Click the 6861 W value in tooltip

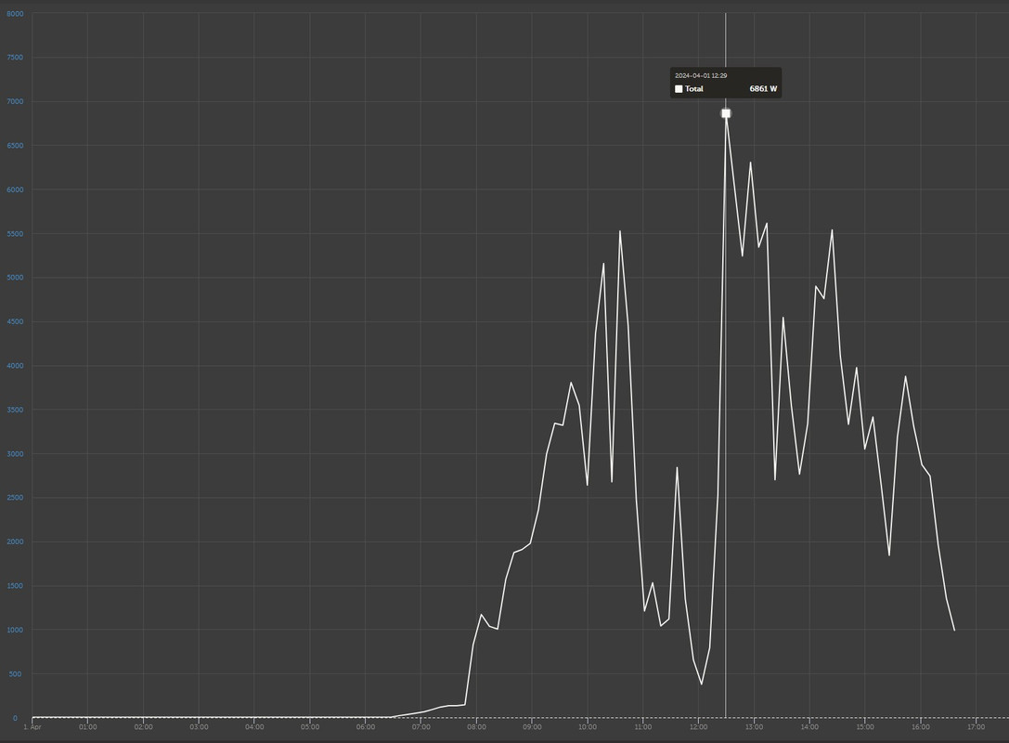click(763, 89)
